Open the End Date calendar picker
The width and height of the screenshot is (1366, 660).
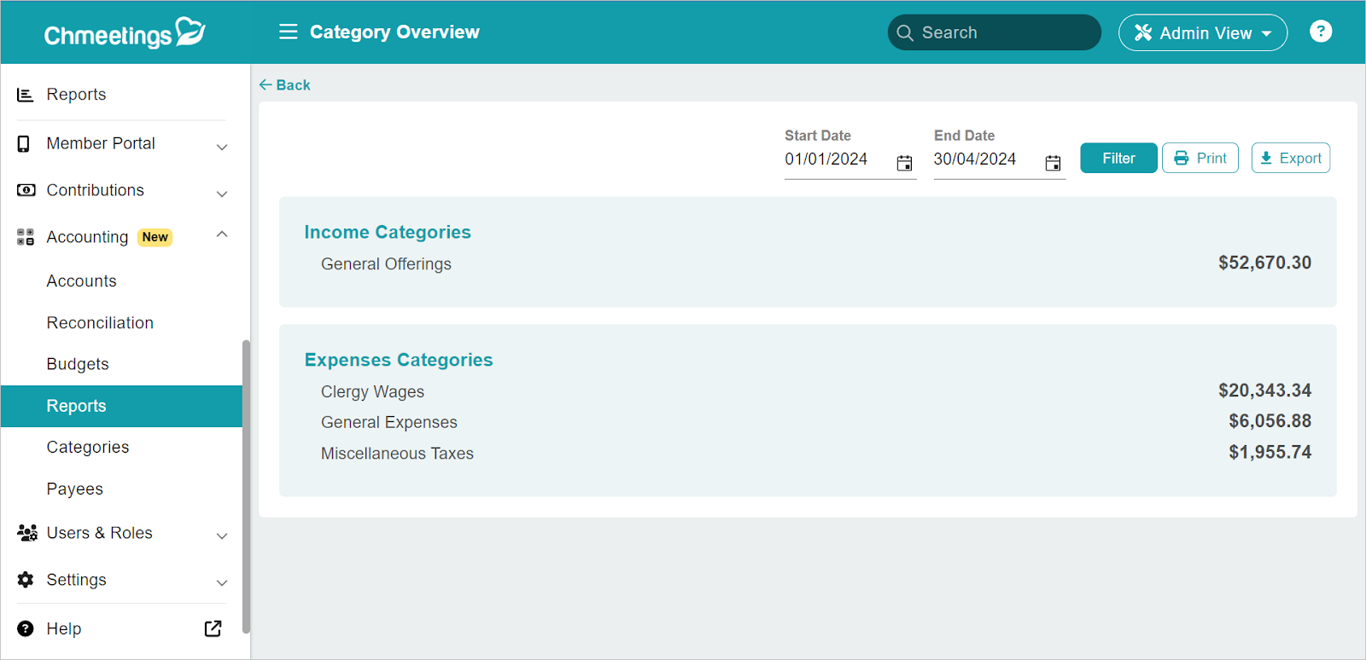[x=1053, y=163]
